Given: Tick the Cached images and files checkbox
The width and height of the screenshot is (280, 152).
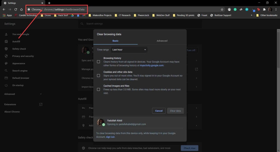Looking at the screenshot, I should 98,89.
